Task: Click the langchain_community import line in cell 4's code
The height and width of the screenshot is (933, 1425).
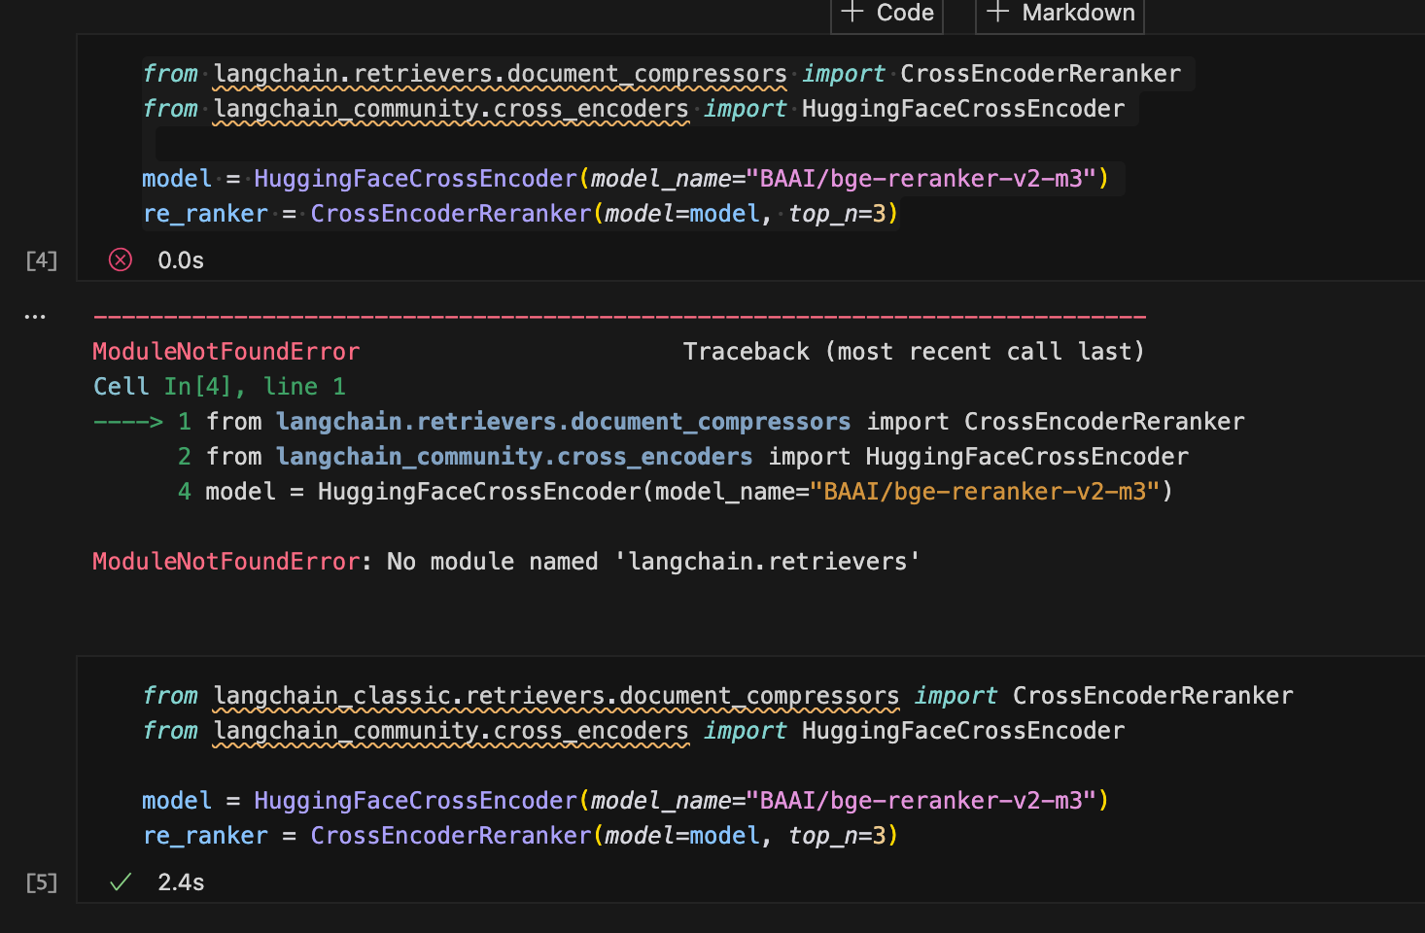Action: pyautogui.click(x=633, y=109)
